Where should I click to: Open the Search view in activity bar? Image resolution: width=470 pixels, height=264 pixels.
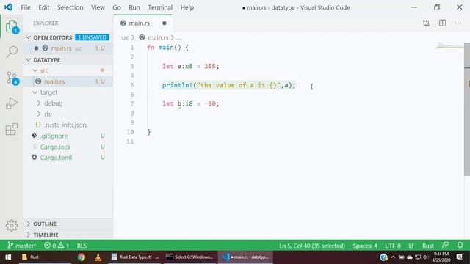(12, 52)
